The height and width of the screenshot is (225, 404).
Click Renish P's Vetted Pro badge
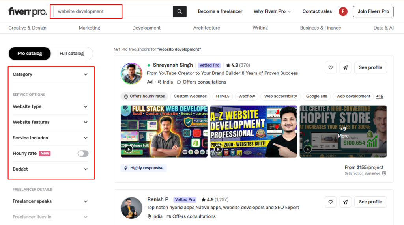click(185, 199)
